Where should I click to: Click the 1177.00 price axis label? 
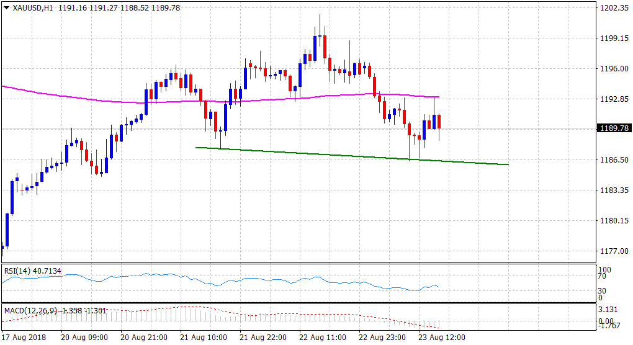pyautogui.click(x=613, y=251)
